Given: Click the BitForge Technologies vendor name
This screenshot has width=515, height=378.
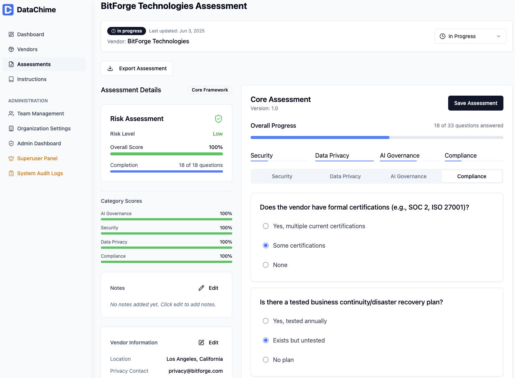Looking at the screenshot, I should (158, 41).
